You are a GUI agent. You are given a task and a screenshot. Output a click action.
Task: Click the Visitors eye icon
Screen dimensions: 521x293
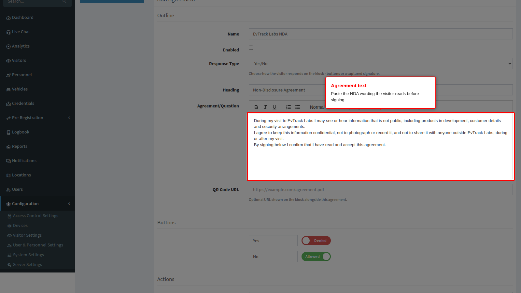point(8,61)
